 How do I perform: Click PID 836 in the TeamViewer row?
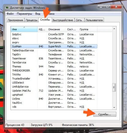[x=41, y=59]
